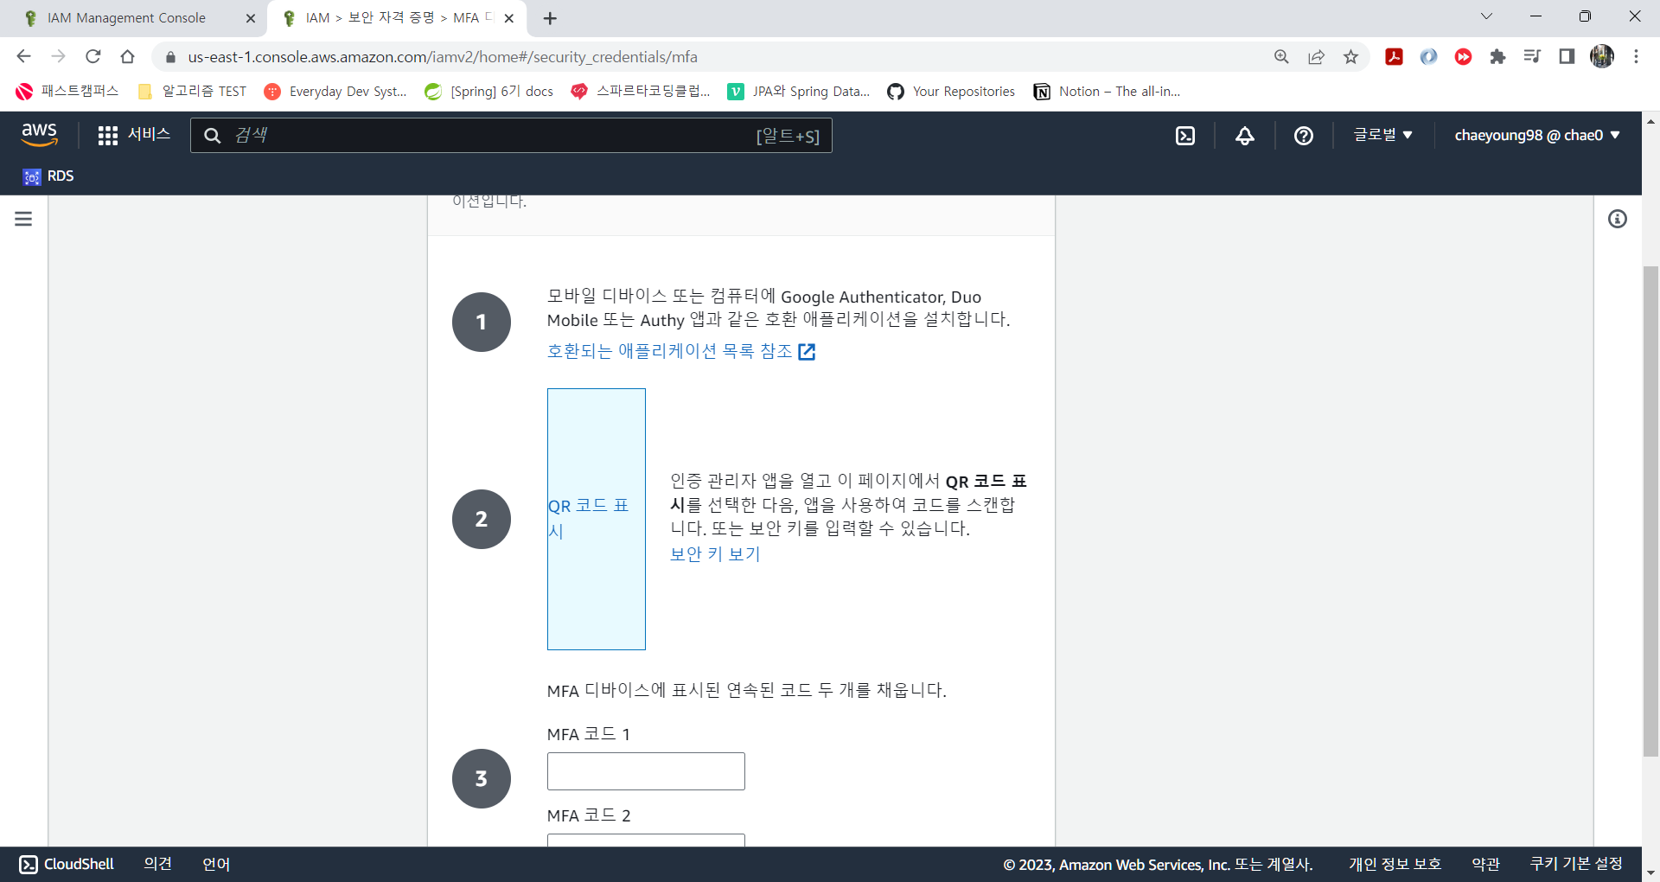Screen dimensions: 1660x882
Task: Open the tab search chevron in title bar
Action: [x=1486, y=16]
